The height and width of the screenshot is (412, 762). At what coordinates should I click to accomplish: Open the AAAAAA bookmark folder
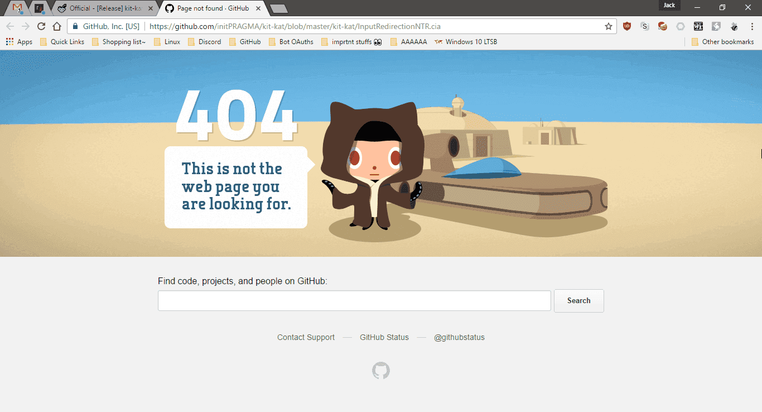click(409, 42)
